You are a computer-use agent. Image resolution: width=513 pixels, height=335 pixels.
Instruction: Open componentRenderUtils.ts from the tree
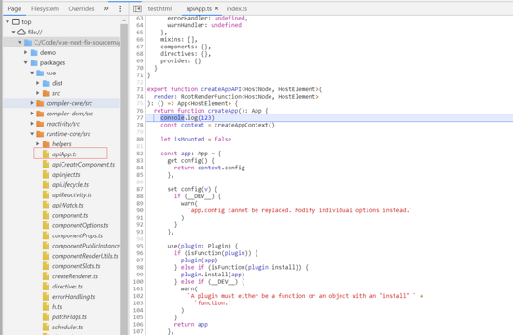click(x=85, y=256)
